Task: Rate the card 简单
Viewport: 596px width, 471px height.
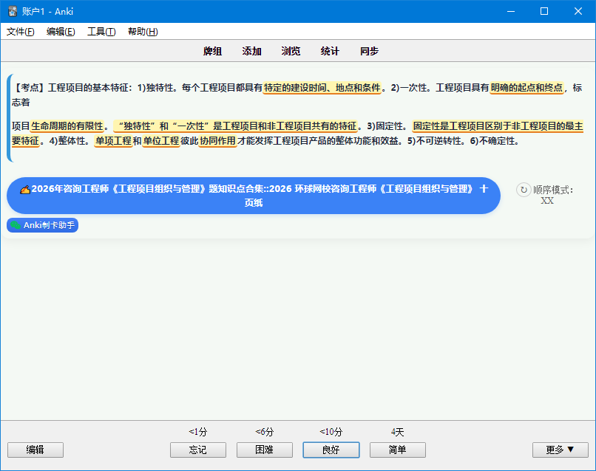Action: pyautogui.click(x=398, y=450)
